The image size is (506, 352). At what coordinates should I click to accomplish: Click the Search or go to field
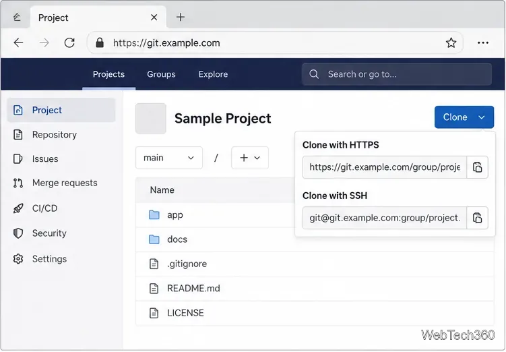coord(397,74)
